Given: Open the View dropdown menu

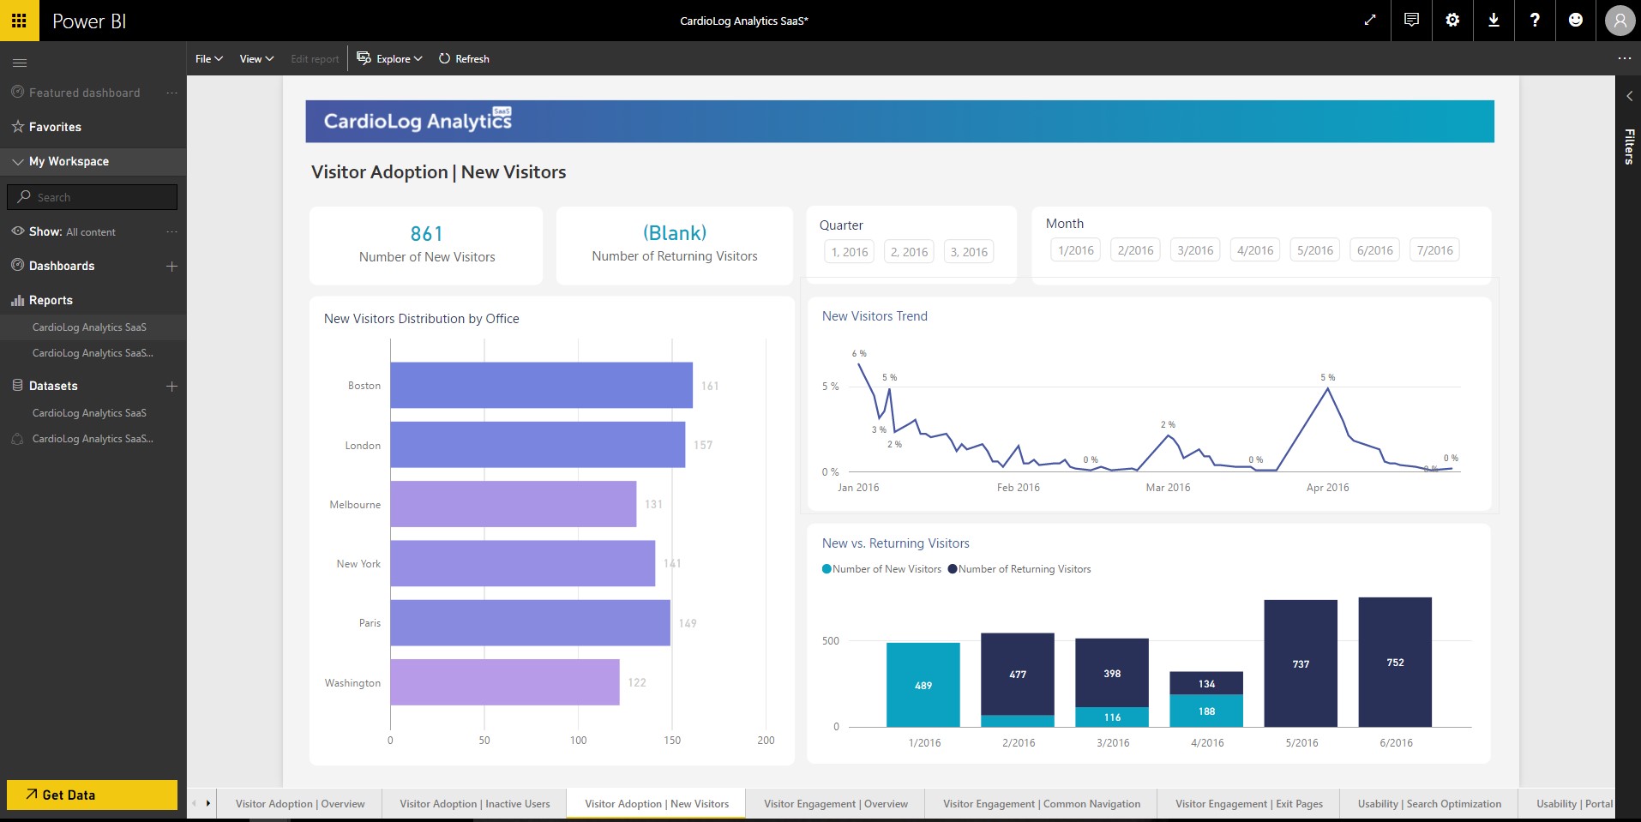Looking at the screenshot, I should pyautogui.click(x=256, y=59).
